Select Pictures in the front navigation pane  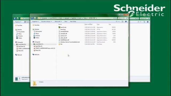38,36
